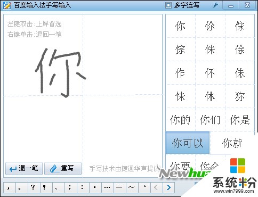Image resolution: width=258 pixels, height=197 pixels.
Task: Select phrase suggestion 你是
Action: tap(240, 120)
